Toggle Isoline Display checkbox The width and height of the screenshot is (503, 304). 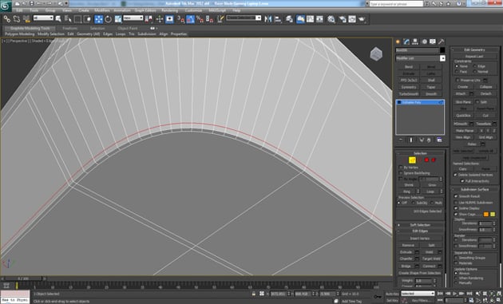coord(456,208)
